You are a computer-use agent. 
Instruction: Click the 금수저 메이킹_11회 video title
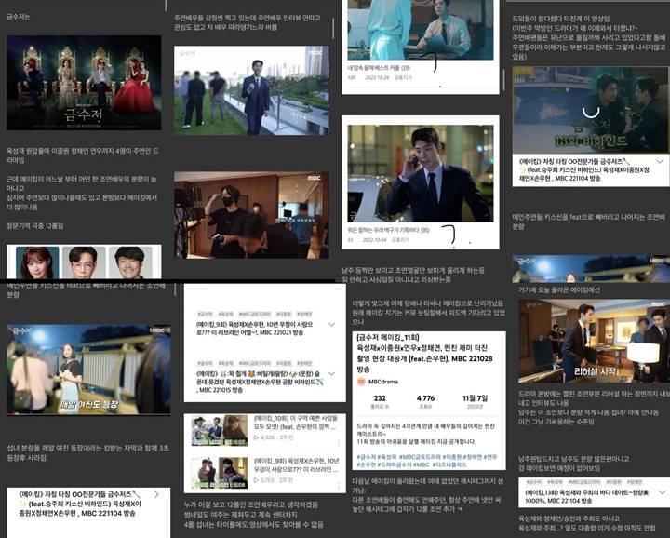(x=424, y=353)
